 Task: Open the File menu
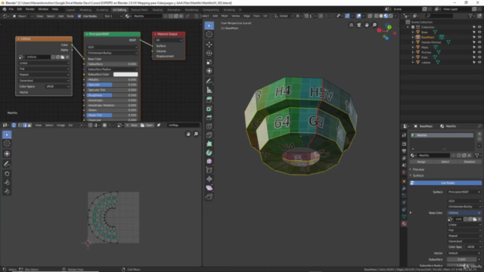pyautogui.click(x=11, y=9)
